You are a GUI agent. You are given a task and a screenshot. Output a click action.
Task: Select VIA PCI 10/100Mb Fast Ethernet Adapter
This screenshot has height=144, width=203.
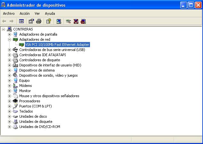click(x=57, y=45)
